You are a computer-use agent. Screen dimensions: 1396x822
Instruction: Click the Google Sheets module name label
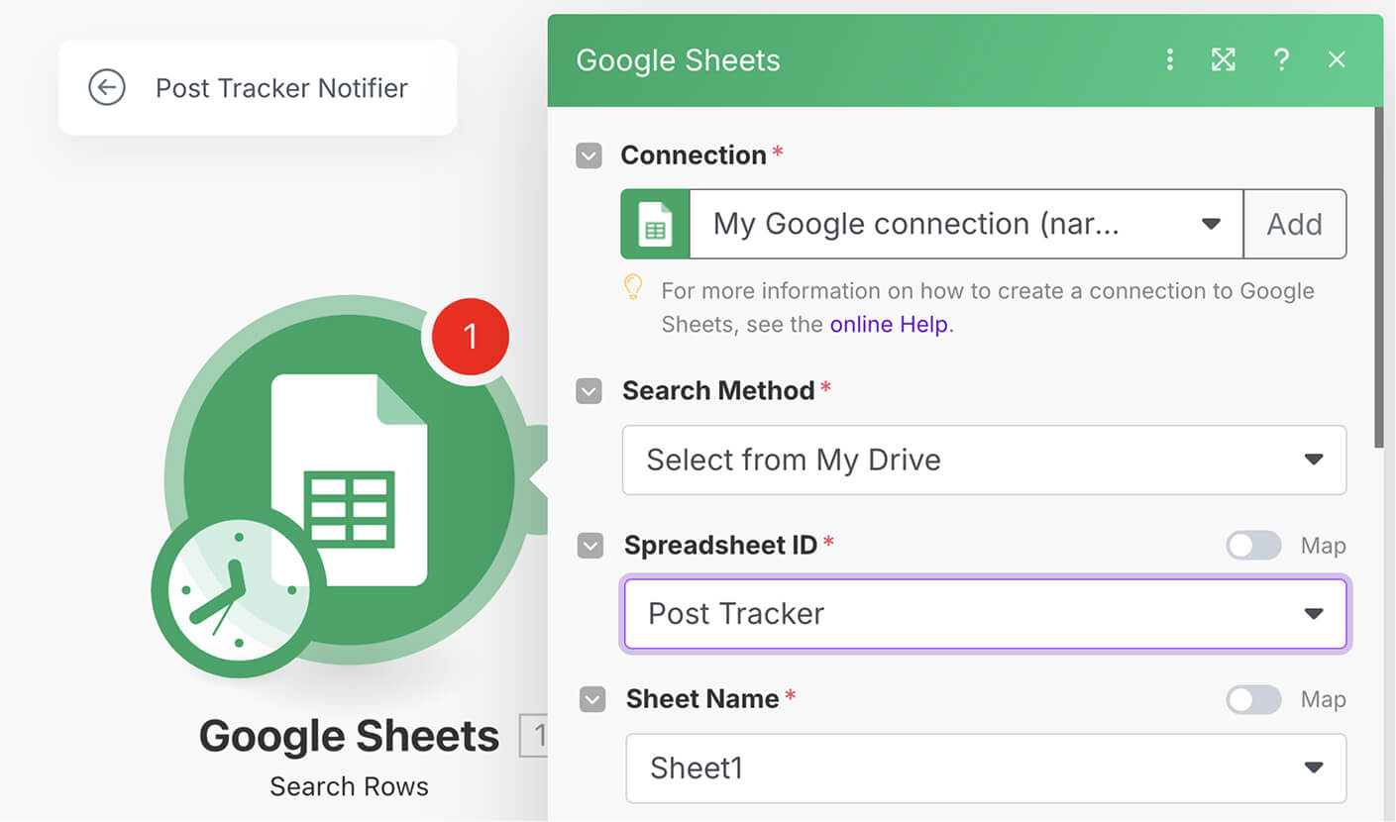pyautogui.click(x=349, y=736)
